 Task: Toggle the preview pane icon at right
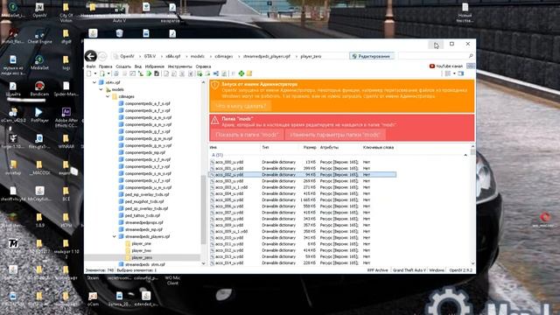pyautogui.click(x=461, y=73)
